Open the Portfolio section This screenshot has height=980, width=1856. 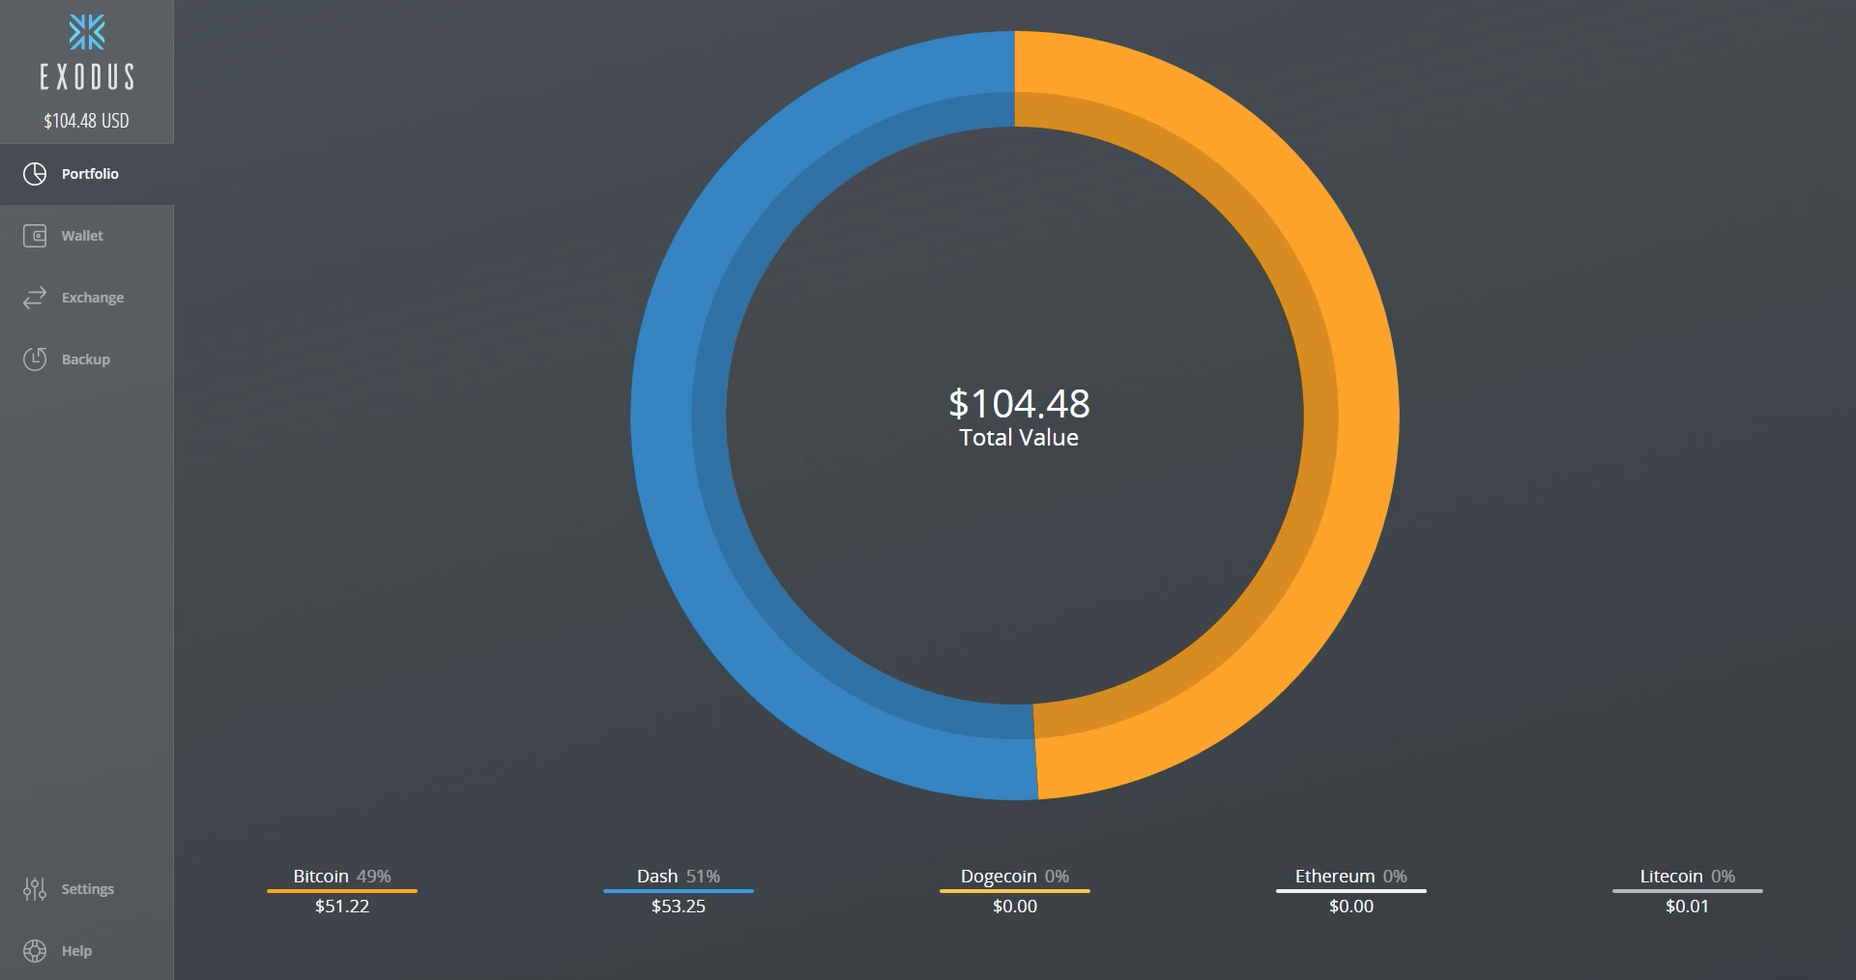click(87, 174)
